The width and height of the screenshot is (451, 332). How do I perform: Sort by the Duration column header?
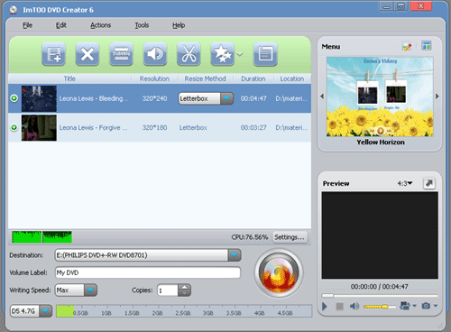point(253,78)
